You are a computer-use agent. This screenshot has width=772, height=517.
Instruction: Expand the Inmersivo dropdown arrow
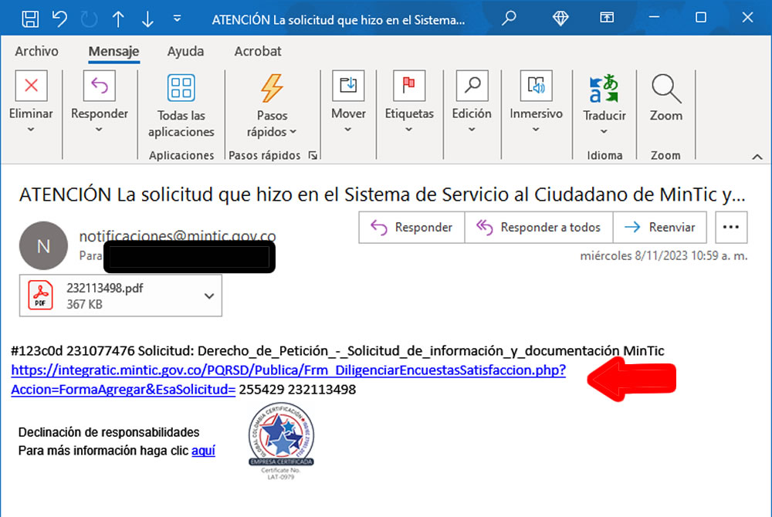pyautogui.click(x=536, y=130)
